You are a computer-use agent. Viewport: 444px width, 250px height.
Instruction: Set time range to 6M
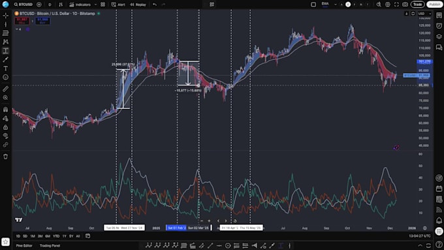[x=48, y=236]
